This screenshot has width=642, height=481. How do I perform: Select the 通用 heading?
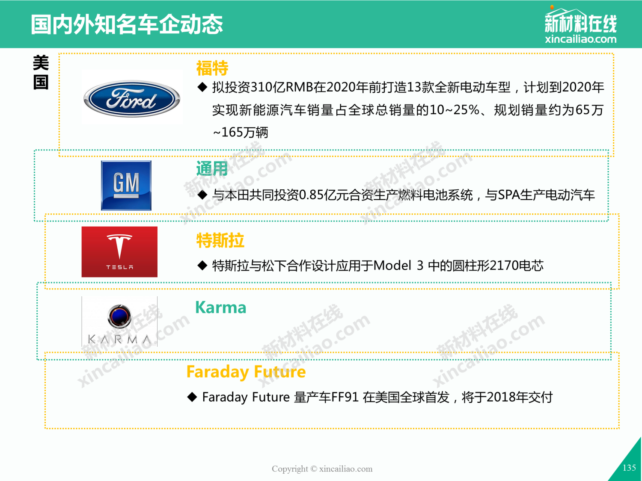212,168
